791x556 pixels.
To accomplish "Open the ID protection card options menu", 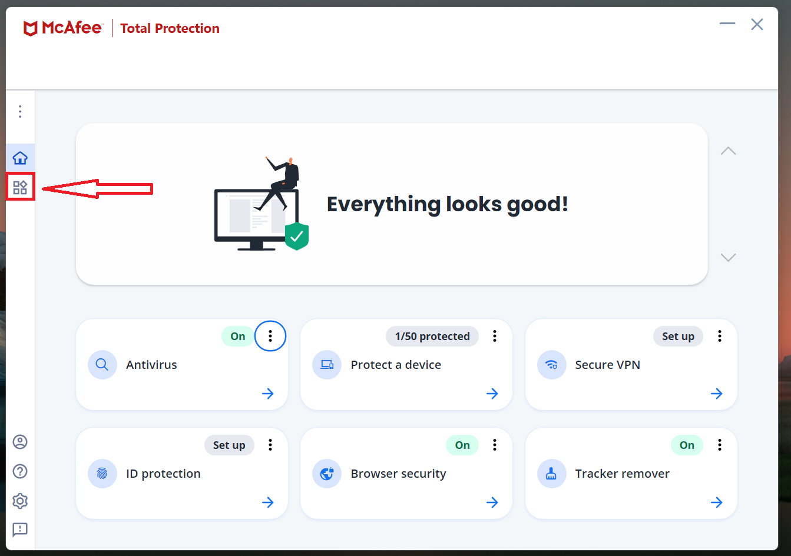I will click(270, 445).
